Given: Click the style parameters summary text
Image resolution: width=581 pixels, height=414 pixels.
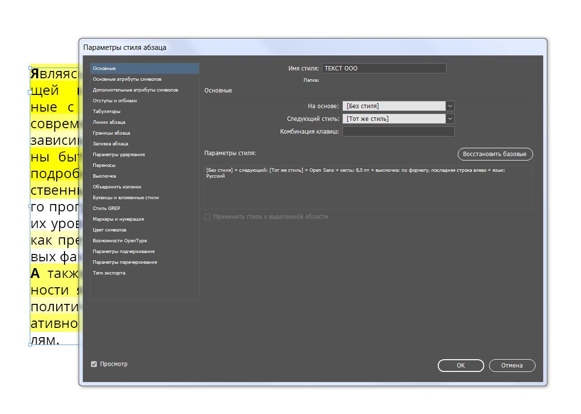Looking at the screenshot, I should pos(356,173).
